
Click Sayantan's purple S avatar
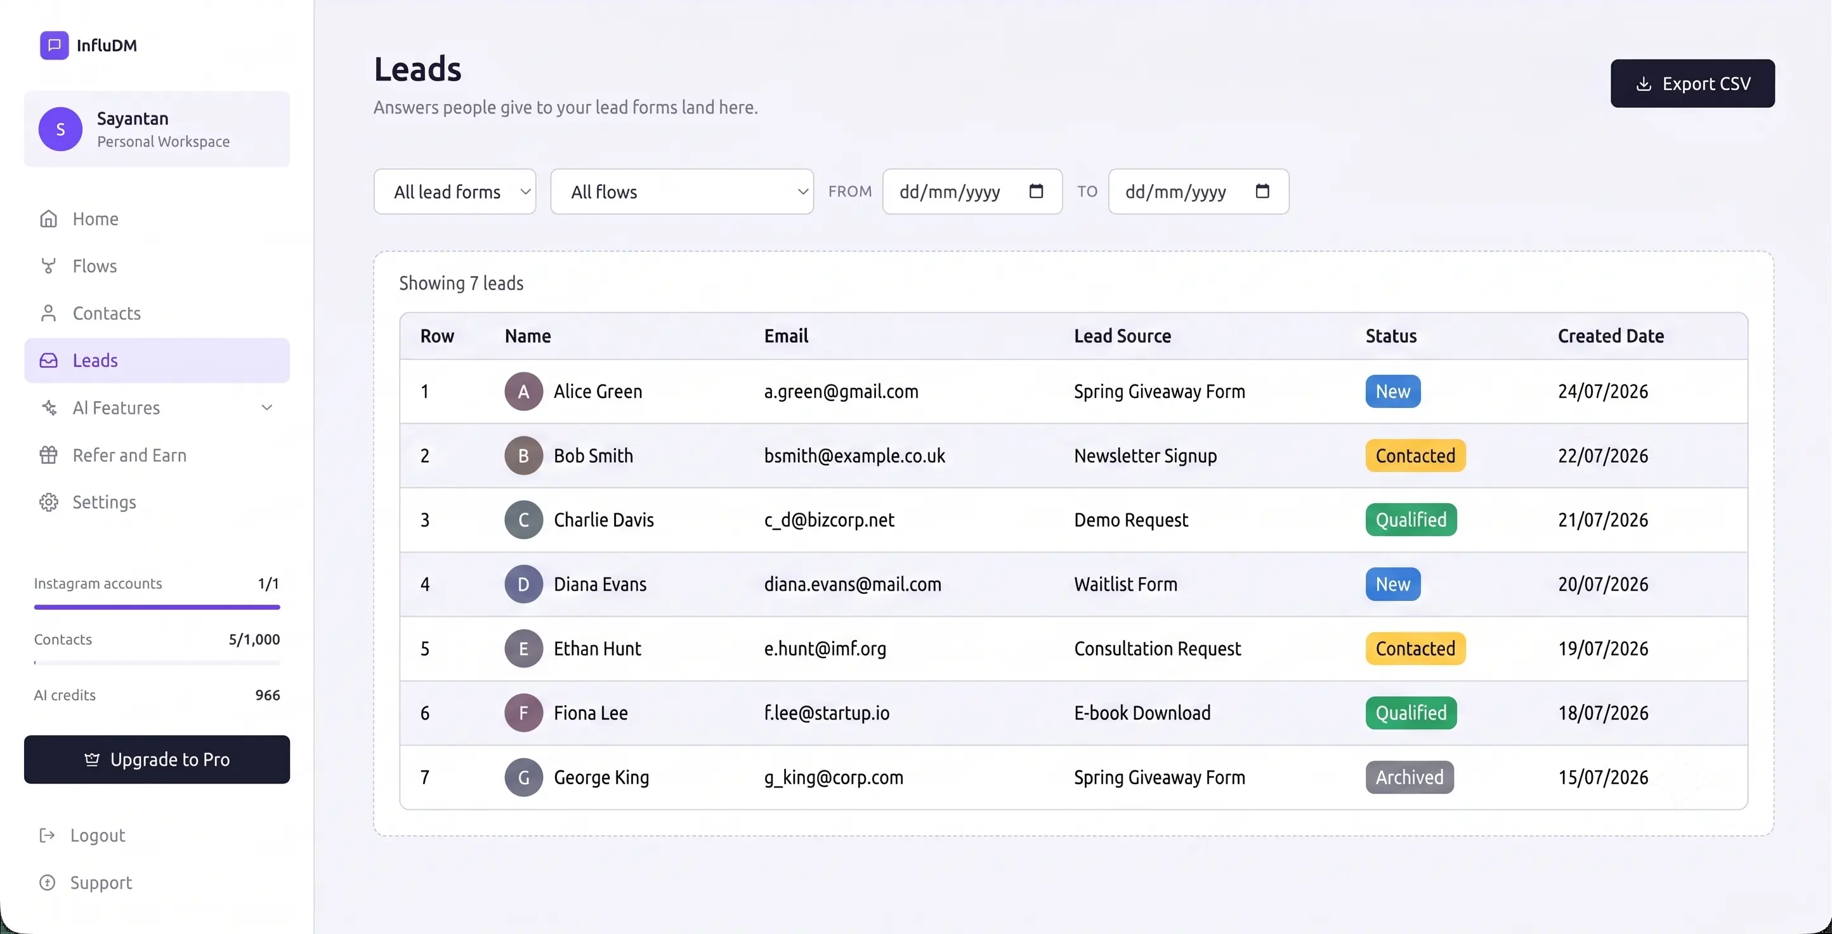tap(60, 129)
